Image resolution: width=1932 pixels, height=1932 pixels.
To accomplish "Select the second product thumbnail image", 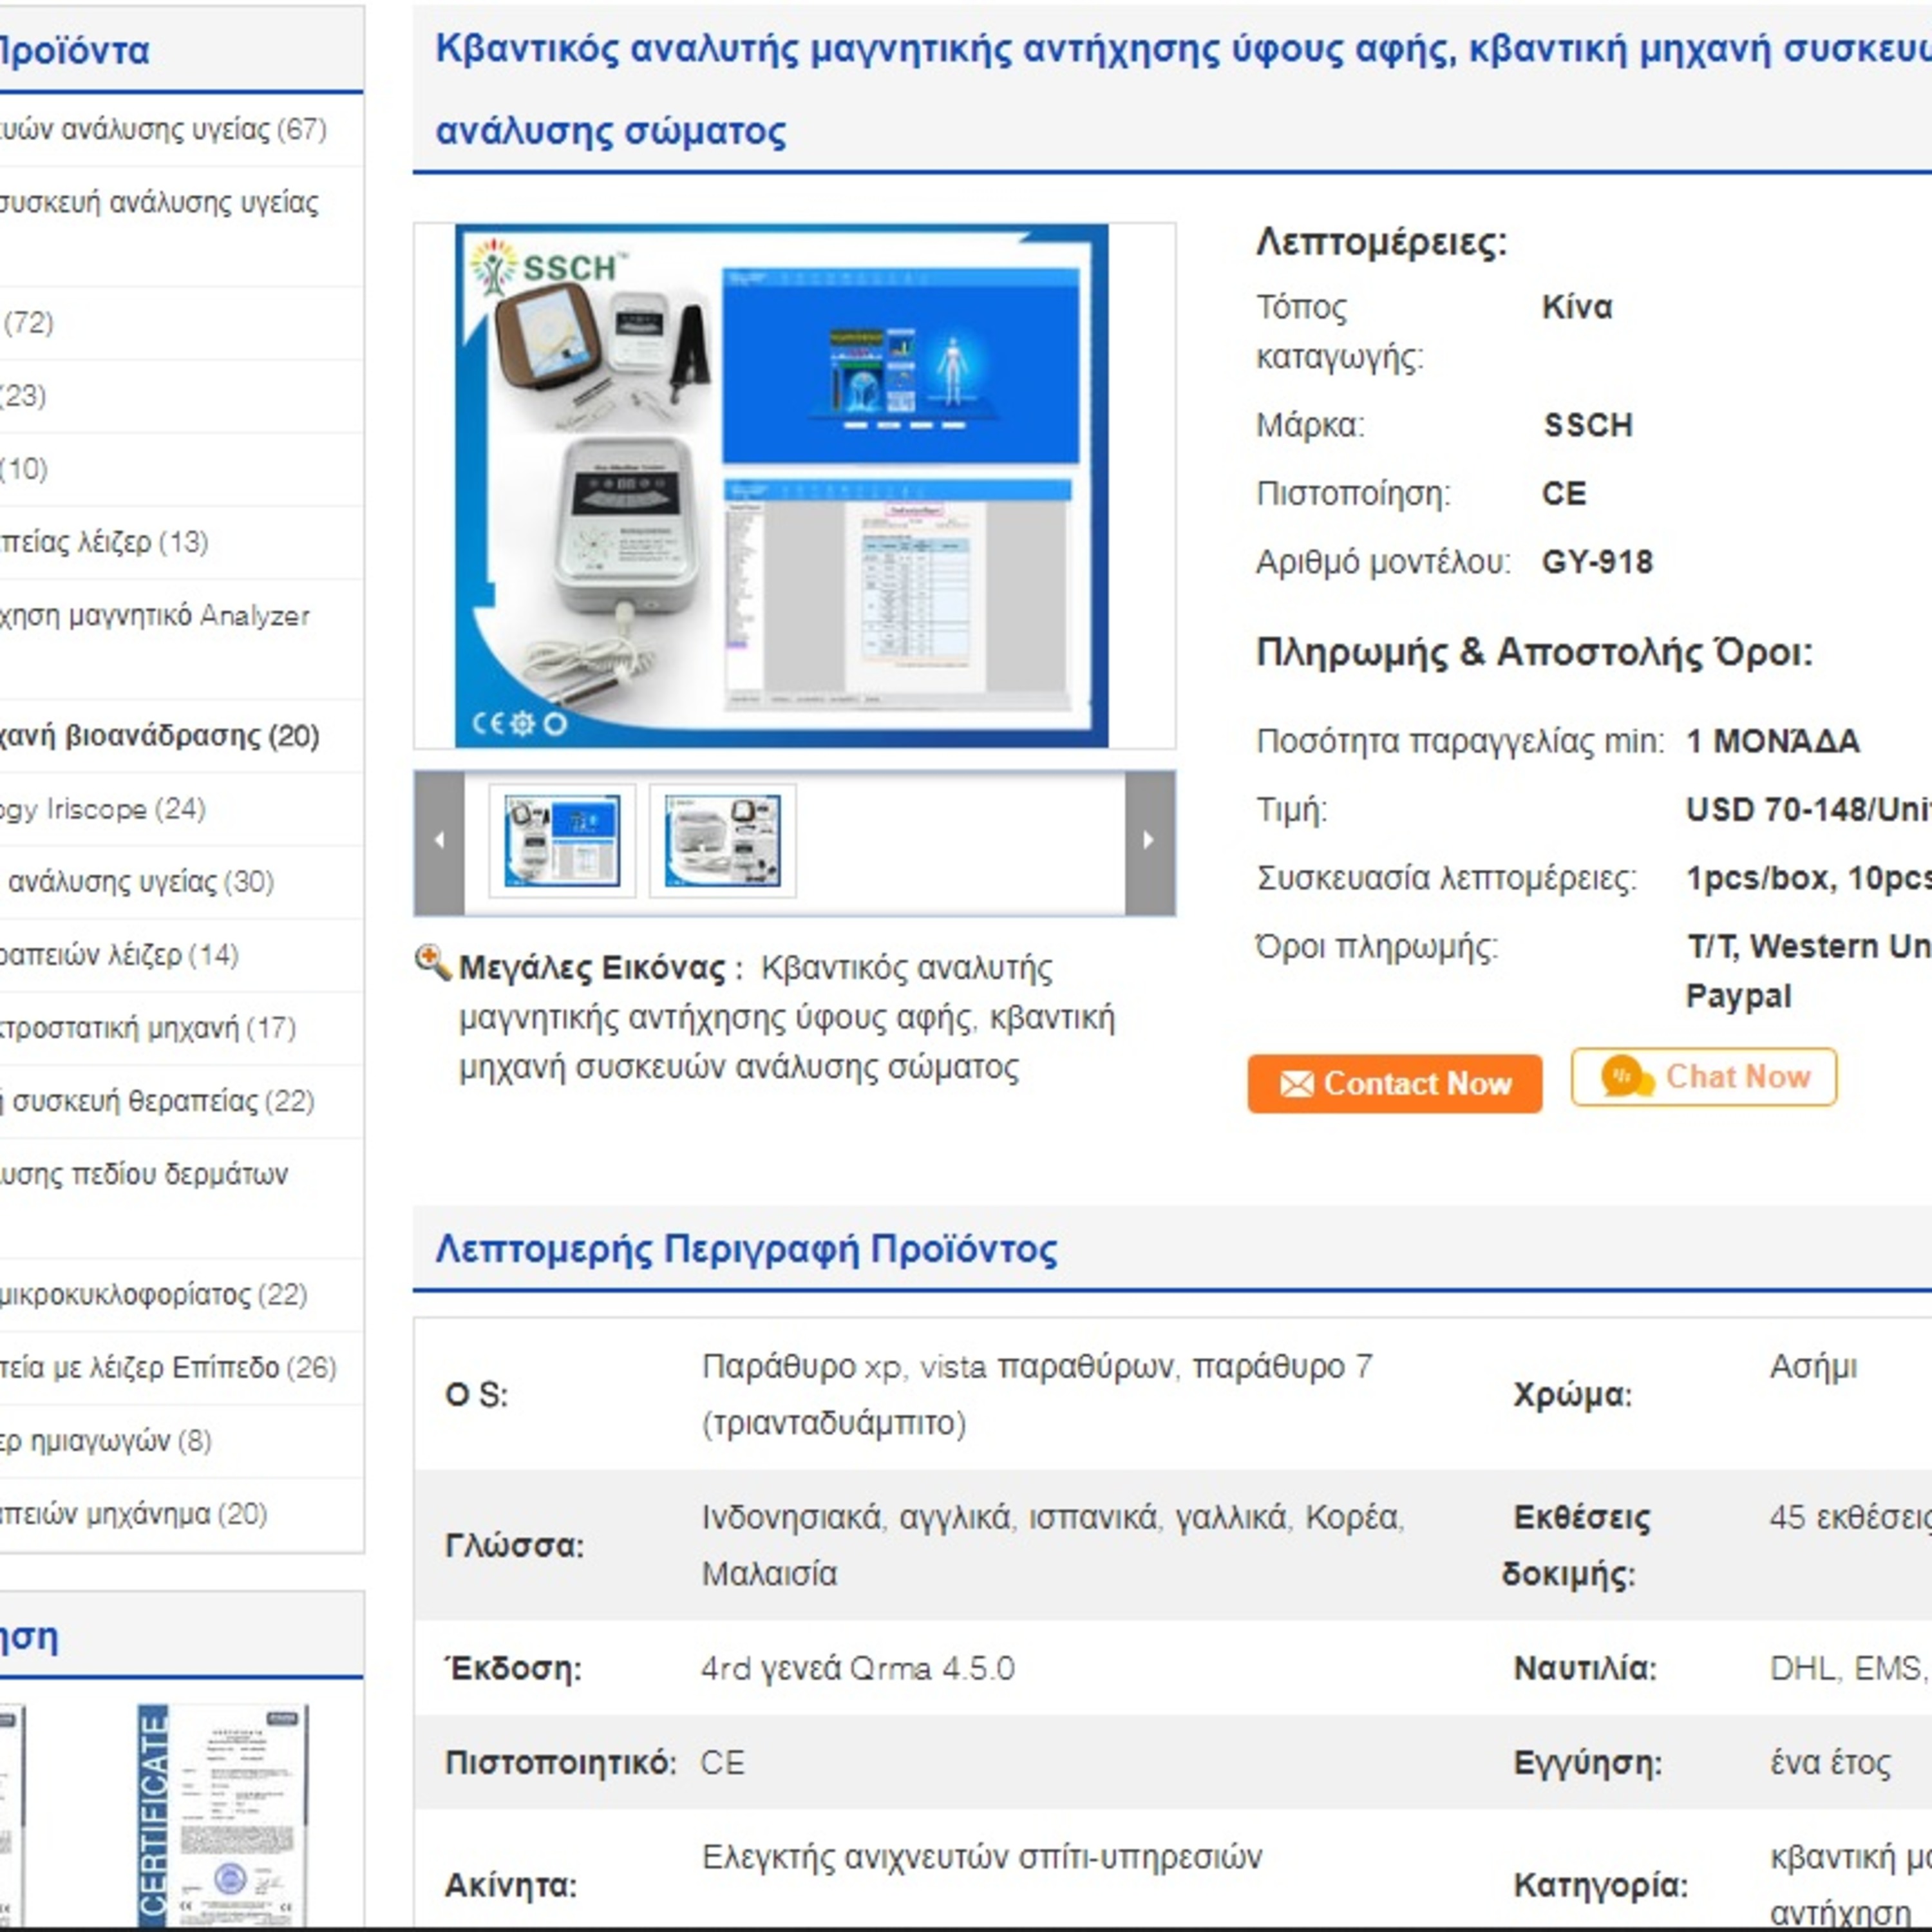I will 722,841.
